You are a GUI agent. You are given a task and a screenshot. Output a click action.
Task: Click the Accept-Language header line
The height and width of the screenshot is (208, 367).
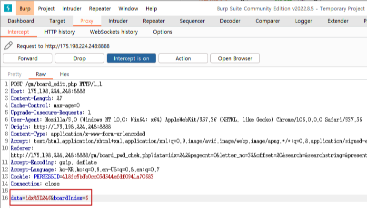(x=85, y=170)
